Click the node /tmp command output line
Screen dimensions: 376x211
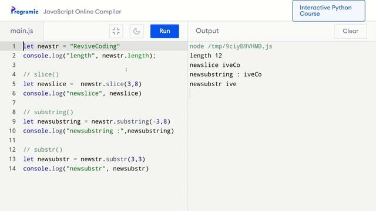[231, 46]
